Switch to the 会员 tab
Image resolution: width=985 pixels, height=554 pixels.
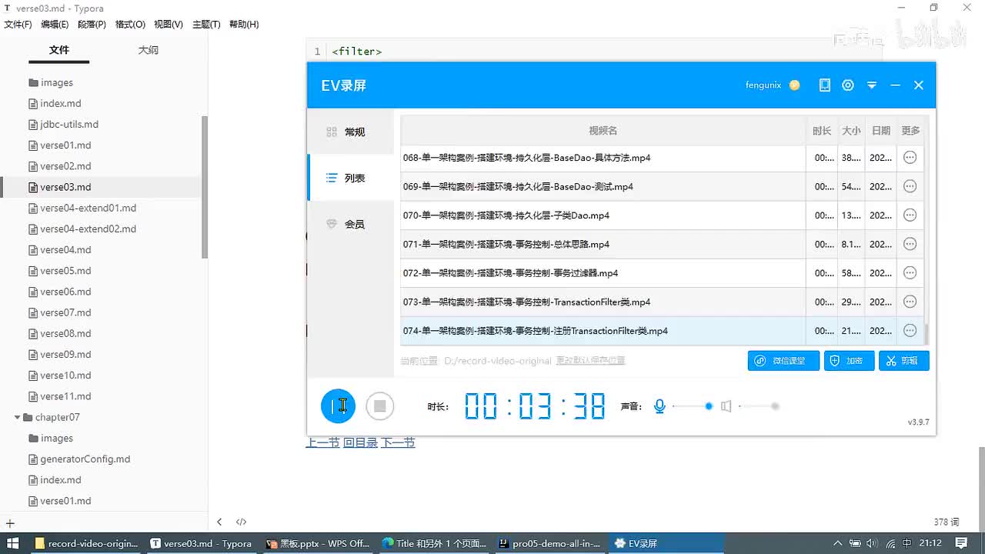[350, 224]
